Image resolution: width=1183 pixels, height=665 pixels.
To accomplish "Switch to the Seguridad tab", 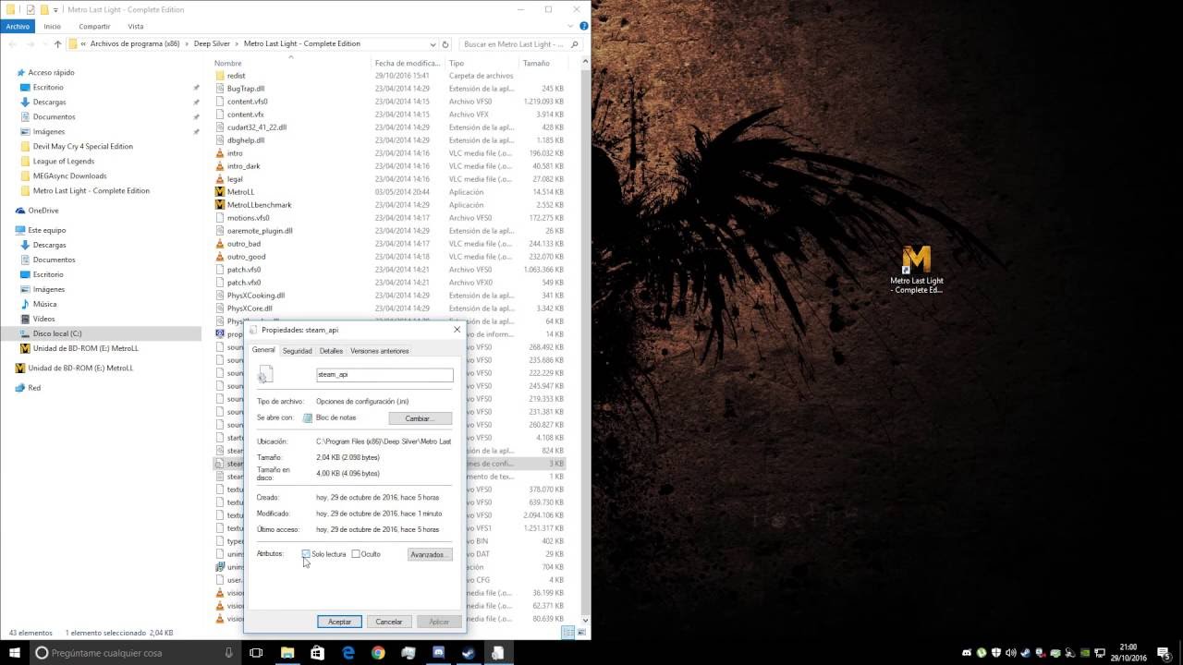I will 297,351.
